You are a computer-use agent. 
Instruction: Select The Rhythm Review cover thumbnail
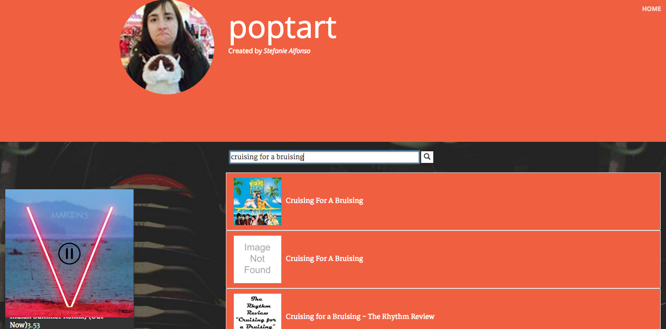click(x=258, y=312)
